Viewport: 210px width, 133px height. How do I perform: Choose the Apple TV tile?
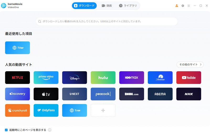(46, 94)
